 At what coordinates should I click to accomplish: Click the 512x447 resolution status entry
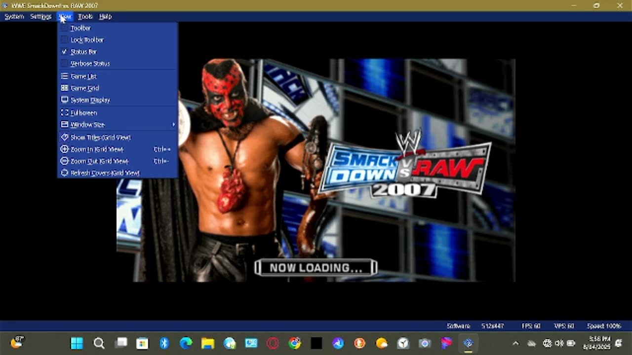(493, 326)
